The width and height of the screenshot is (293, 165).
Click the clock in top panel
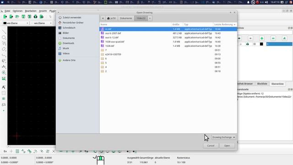[275, 2]
